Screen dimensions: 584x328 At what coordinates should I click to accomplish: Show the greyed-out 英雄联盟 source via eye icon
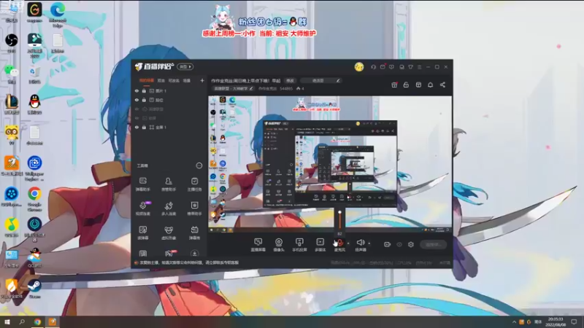(x=137, y=109)
